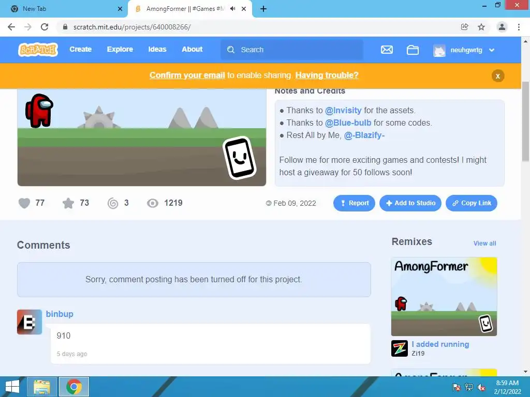This screenshot has width=530, height=397.
Task: Click the Confirm your email link
Action: coord(187,75)
